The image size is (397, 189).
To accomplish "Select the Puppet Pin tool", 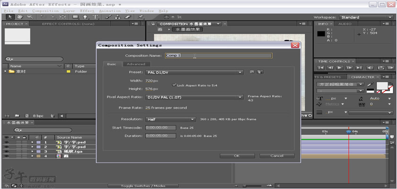I will tap(140, 17).
